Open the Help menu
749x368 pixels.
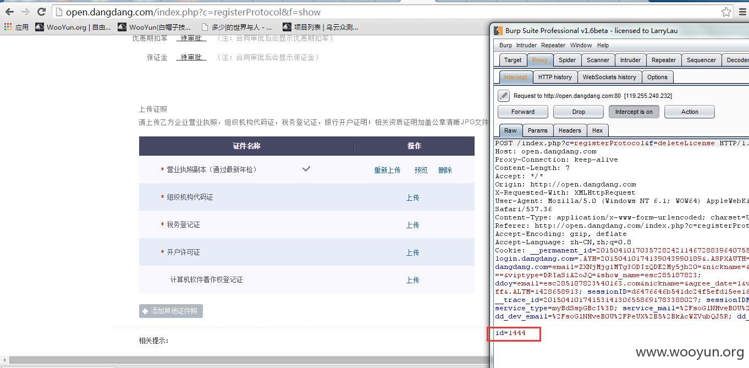click(603, 45)
